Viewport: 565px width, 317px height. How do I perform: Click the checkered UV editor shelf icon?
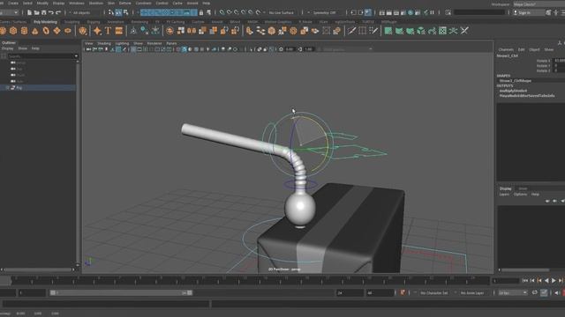click(442, 31)
